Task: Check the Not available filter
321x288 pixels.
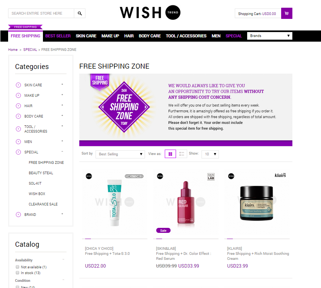Action: pyautogui.click(x=18, y=267)
